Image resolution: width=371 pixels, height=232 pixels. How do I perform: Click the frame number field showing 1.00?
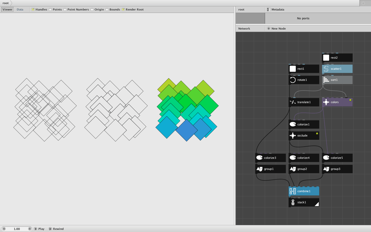[17, 229]
